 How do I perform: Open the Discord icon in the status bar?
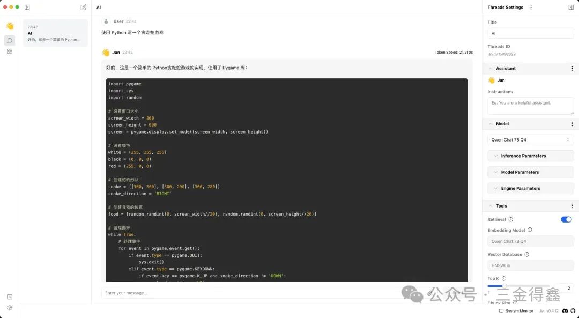click(565, 311)
